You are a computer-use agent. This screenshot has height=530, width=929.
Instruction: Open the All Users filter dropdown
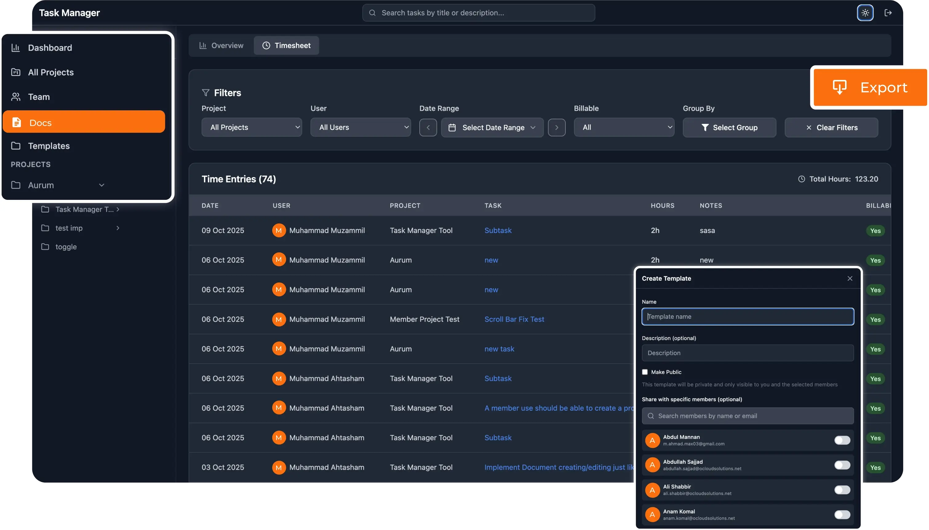click(360, 127)
